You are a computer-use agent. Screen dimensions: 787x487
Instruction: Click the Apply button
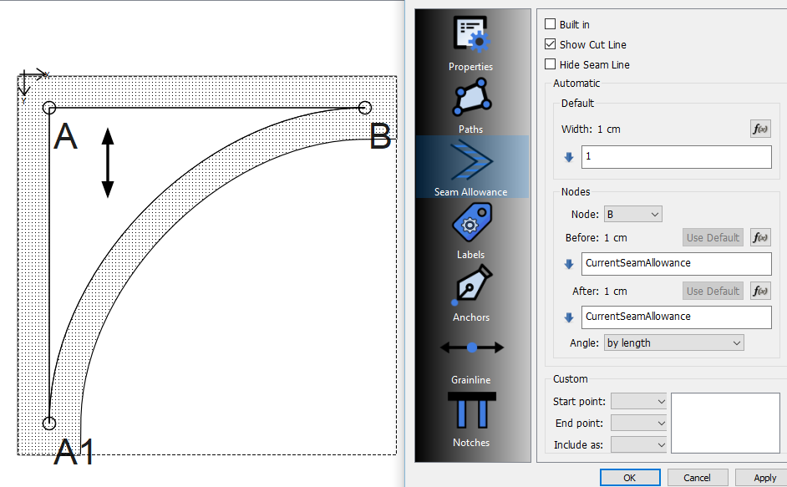pyautogui.click(x=764, y=478)
